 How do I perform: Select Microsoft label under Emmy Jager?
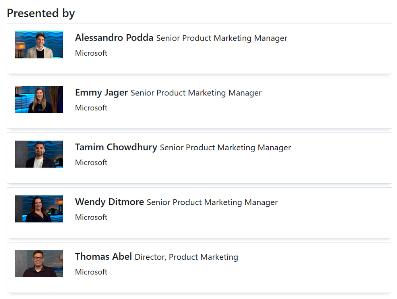[x=91, y=108]
